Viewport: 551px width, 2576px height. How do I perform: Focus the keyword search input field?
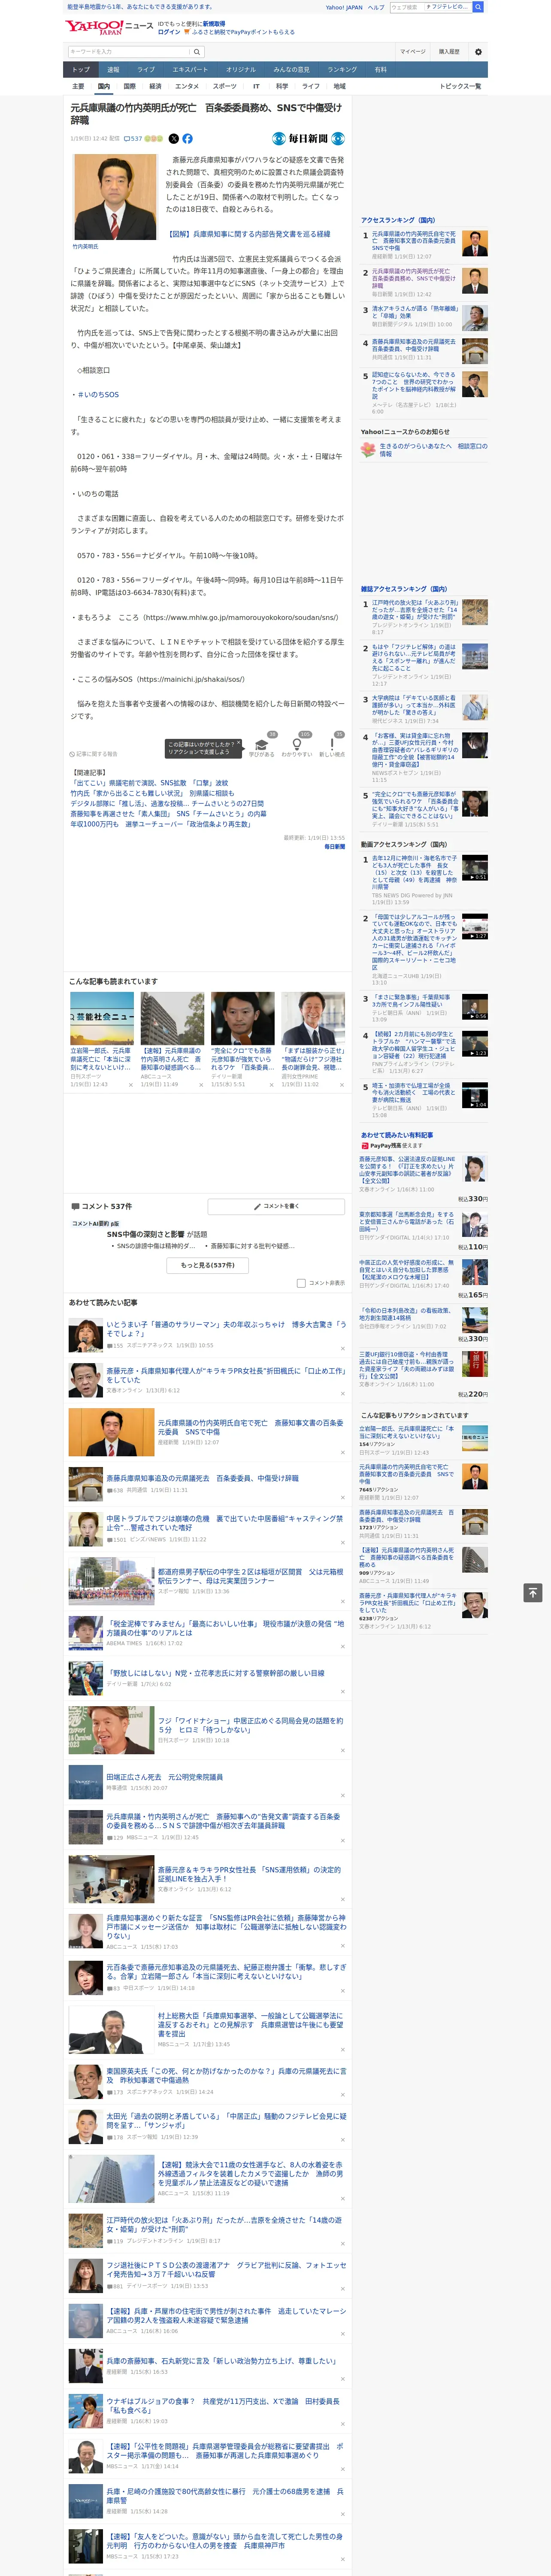click(129, 52)
